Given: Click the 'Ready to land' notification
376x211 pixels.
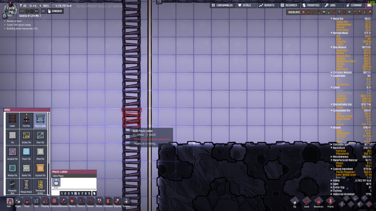Looking at the screenshot, I should click(x=14, y=21).
